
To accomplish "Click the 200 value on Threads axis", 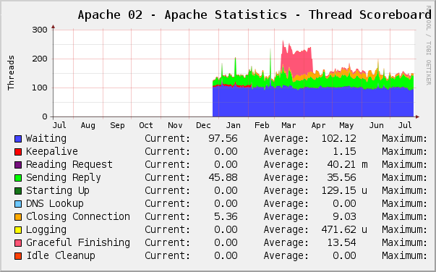I will (x=40, y=59).
